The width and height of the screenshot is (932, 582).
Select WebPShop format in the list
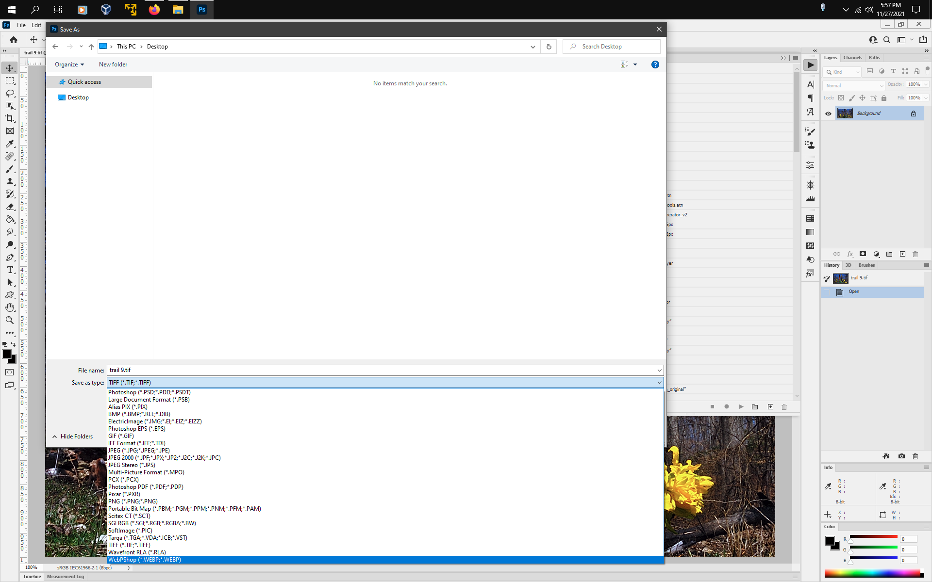point(145,560)
